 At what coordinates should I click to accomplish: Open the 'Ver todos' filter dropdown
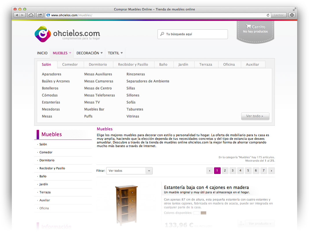point(129,171)
